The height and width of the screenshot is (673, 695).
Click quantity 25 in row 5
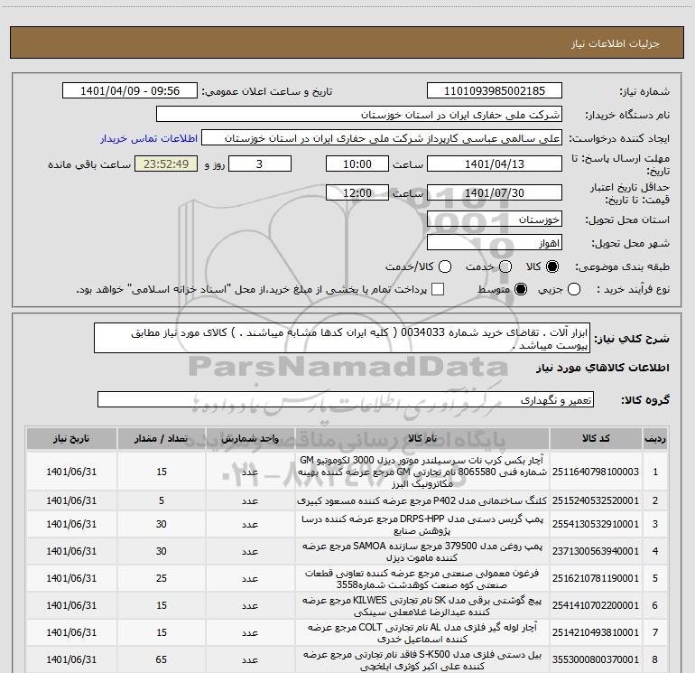pyautogui.click(x=162, y=578)
